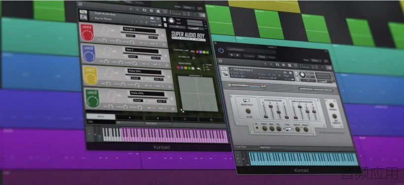Go to next preset arrow in C64 window
404x185 pixels.
237,55
